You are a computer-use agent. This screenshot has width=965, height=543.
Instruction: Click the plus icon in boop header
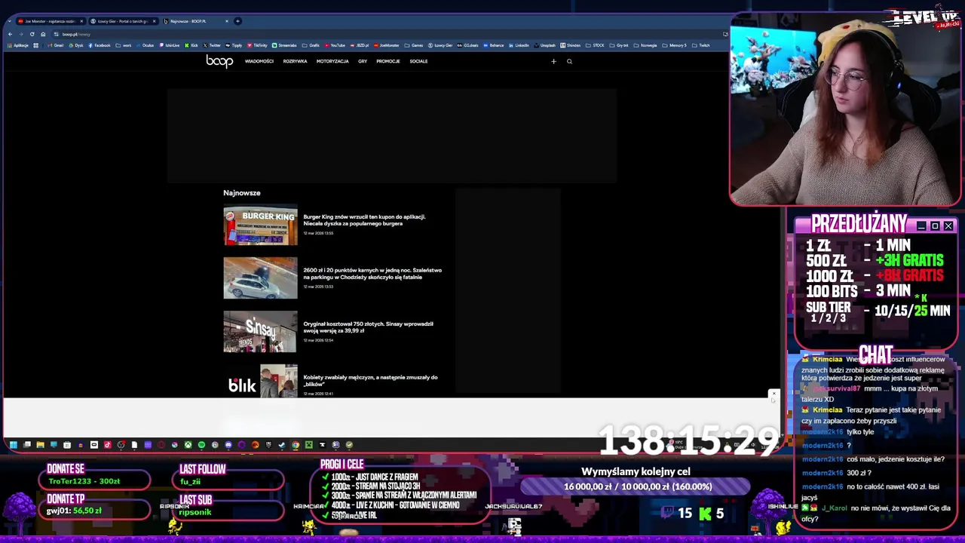pos(553,61)
